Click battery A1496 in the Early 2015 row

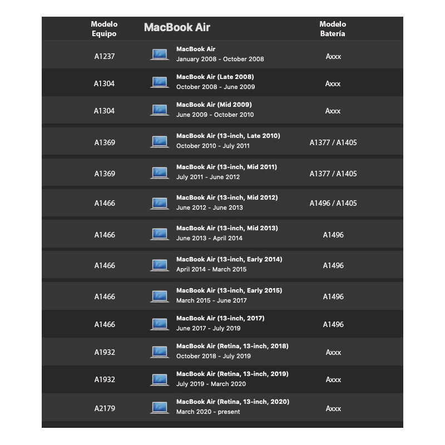333,297
